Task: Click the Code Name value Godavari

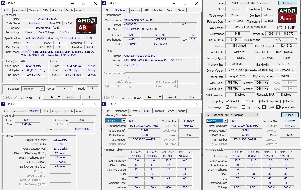Action: pos(34,23)
